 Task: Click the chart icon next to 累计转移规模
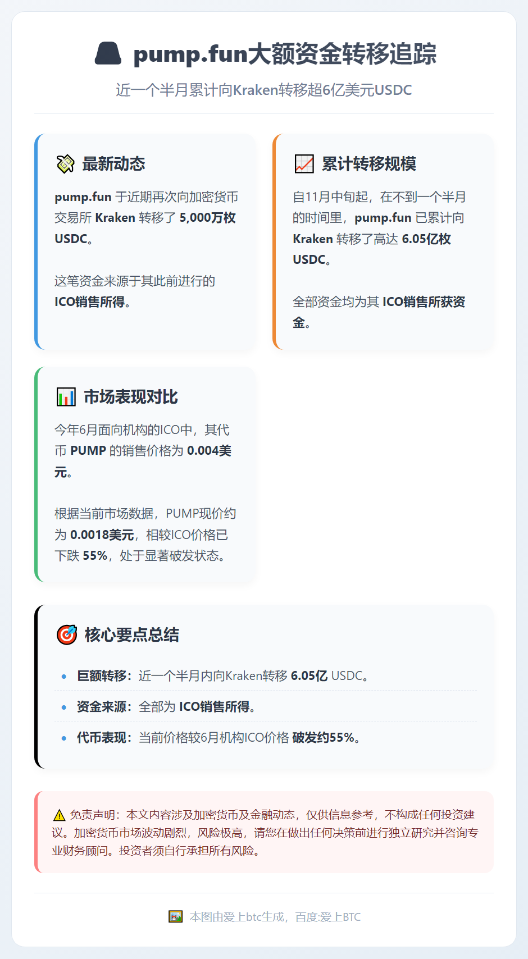[x=304, y=164]
